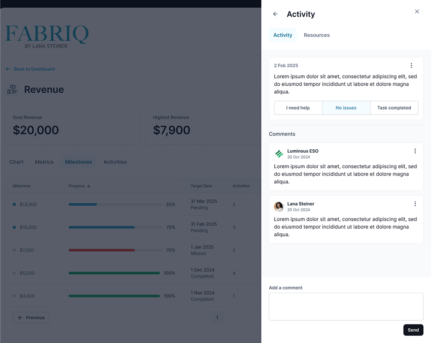This screenshot has width=432, height=343.
Task: Open the Metrics tab
Action: click(x=44, y=162)
